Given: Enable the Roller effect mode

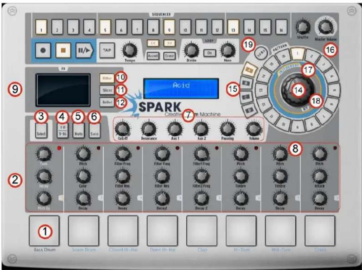Looking at the screenshot, I should (107, 102).
